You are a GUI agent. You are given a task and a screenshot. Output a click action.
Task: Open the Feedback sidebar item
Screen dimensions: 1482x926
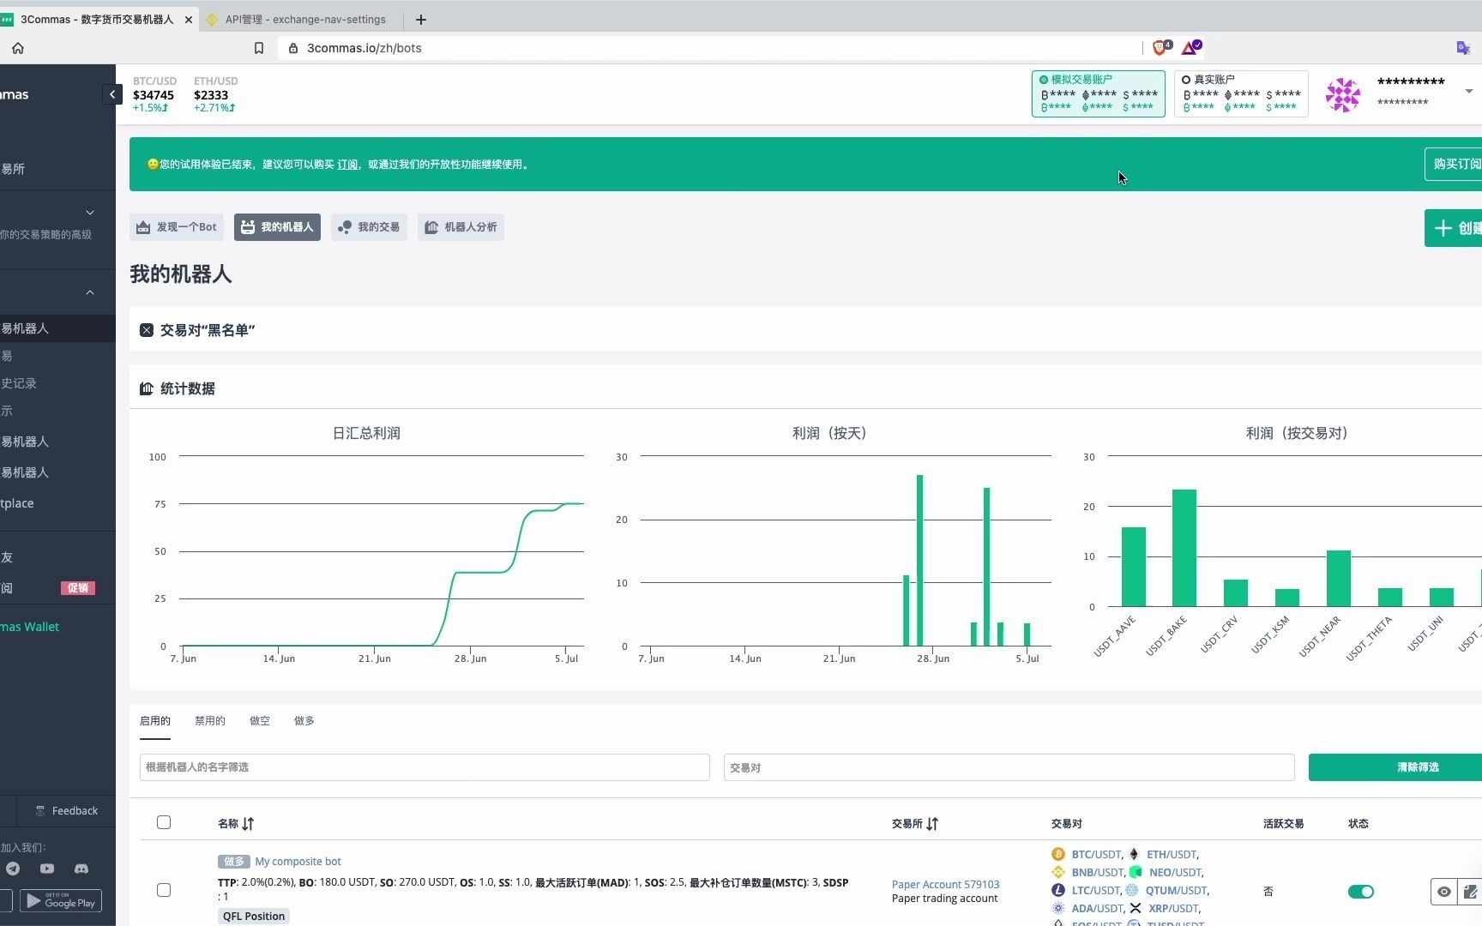click(x=67, y=811)
